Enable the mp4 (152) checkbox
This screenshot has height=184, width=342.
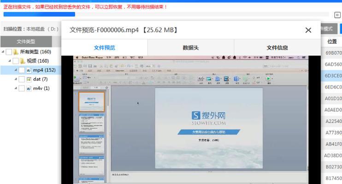coord(22,70)
